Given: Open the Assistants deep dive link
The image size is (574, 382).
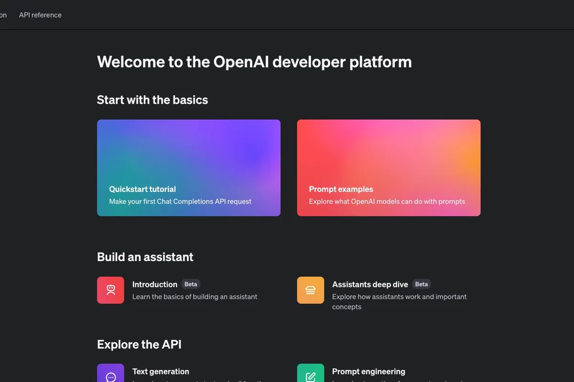Looking at the screenshot, I should (x=370, y=284).
